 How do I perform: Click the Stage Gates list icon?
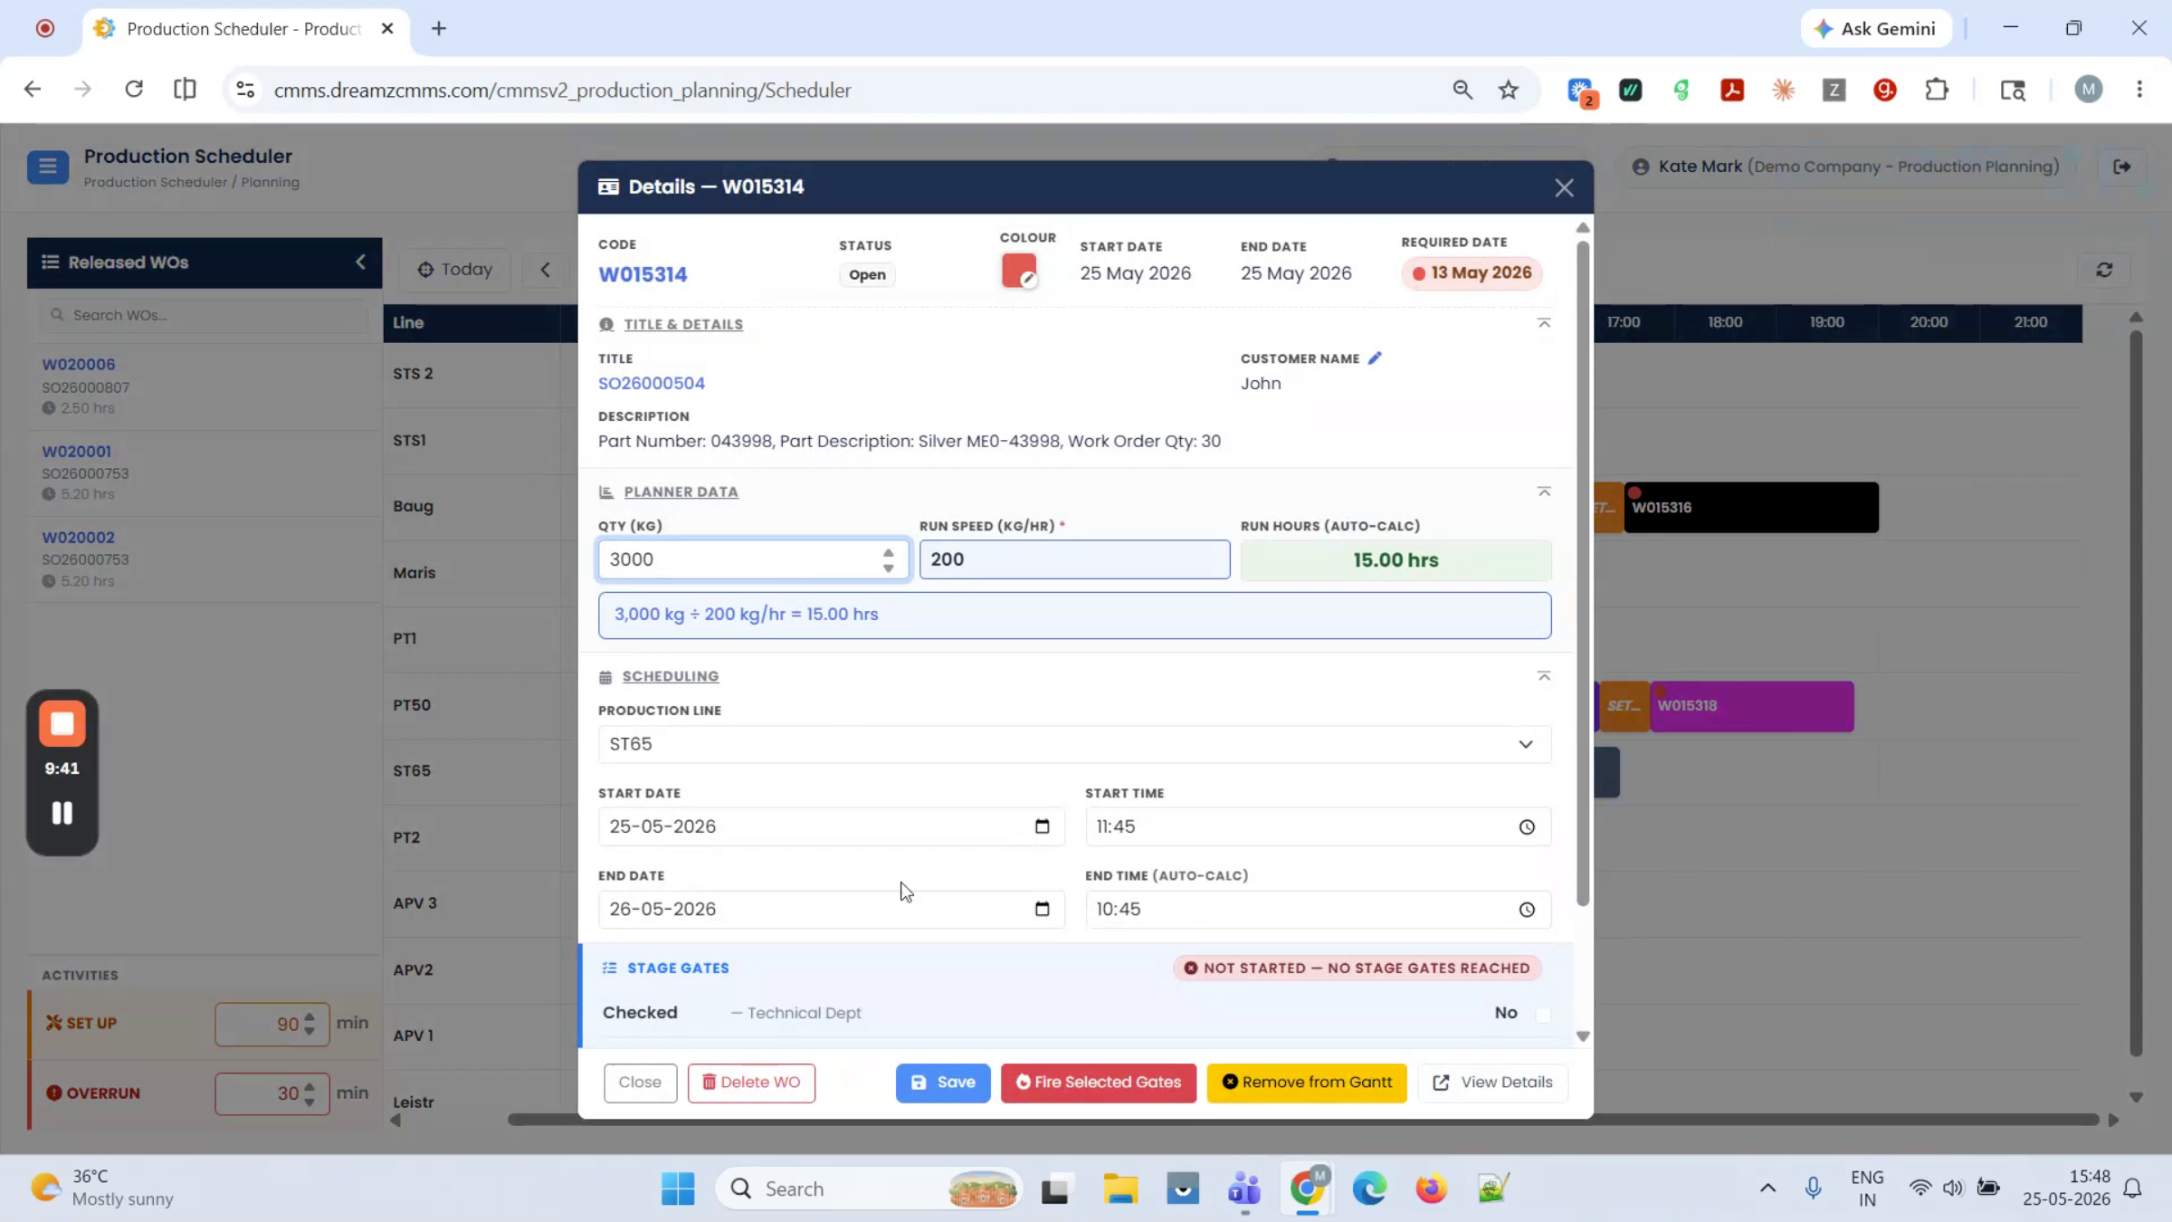(x=609, y=968)
